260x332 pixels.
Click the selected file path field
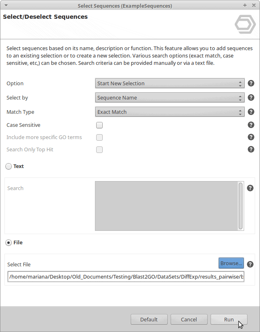pyautogui.click(x=126, y=277)
